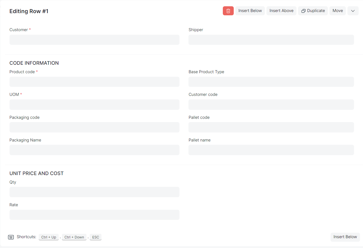Click the Move row button
Screen dimensions: 363x248
[x=337, y=11]
